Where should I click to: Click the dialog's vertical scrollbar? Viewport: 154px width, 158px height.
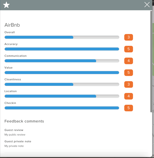151,61
